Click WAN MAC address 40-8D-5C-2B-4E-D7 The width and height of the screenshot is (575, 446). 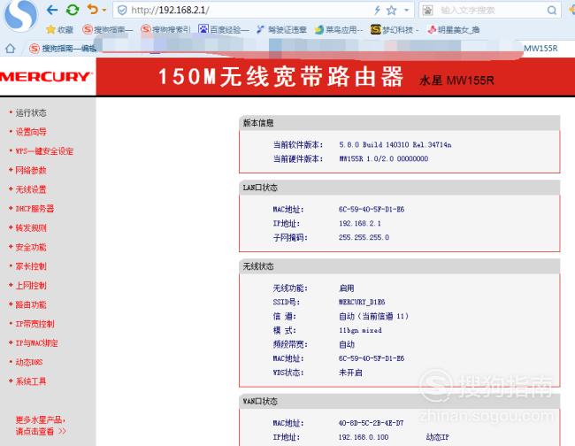click(371, 423)
